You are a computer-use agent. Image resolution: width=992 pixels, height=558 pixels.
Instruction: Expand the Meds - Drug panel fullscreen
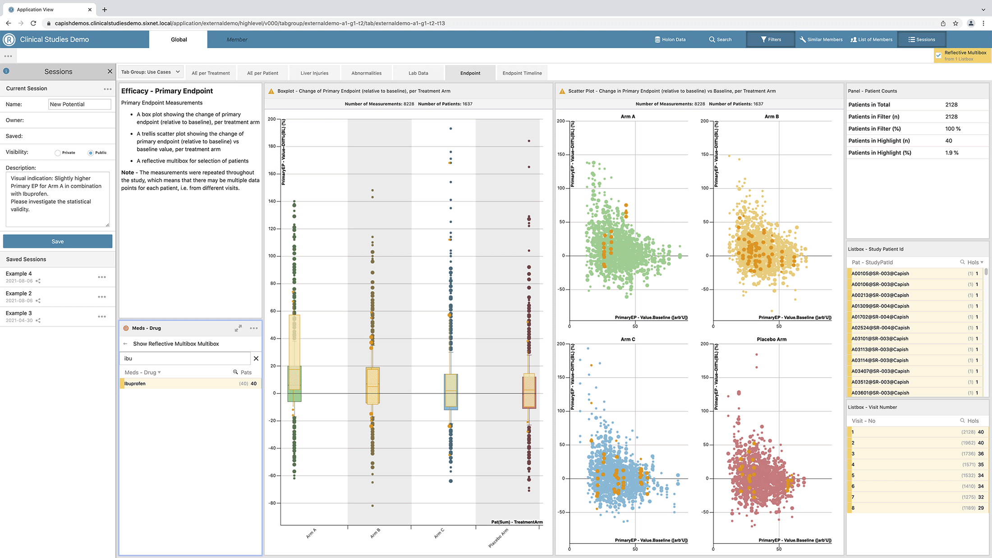tap(238, 328)
